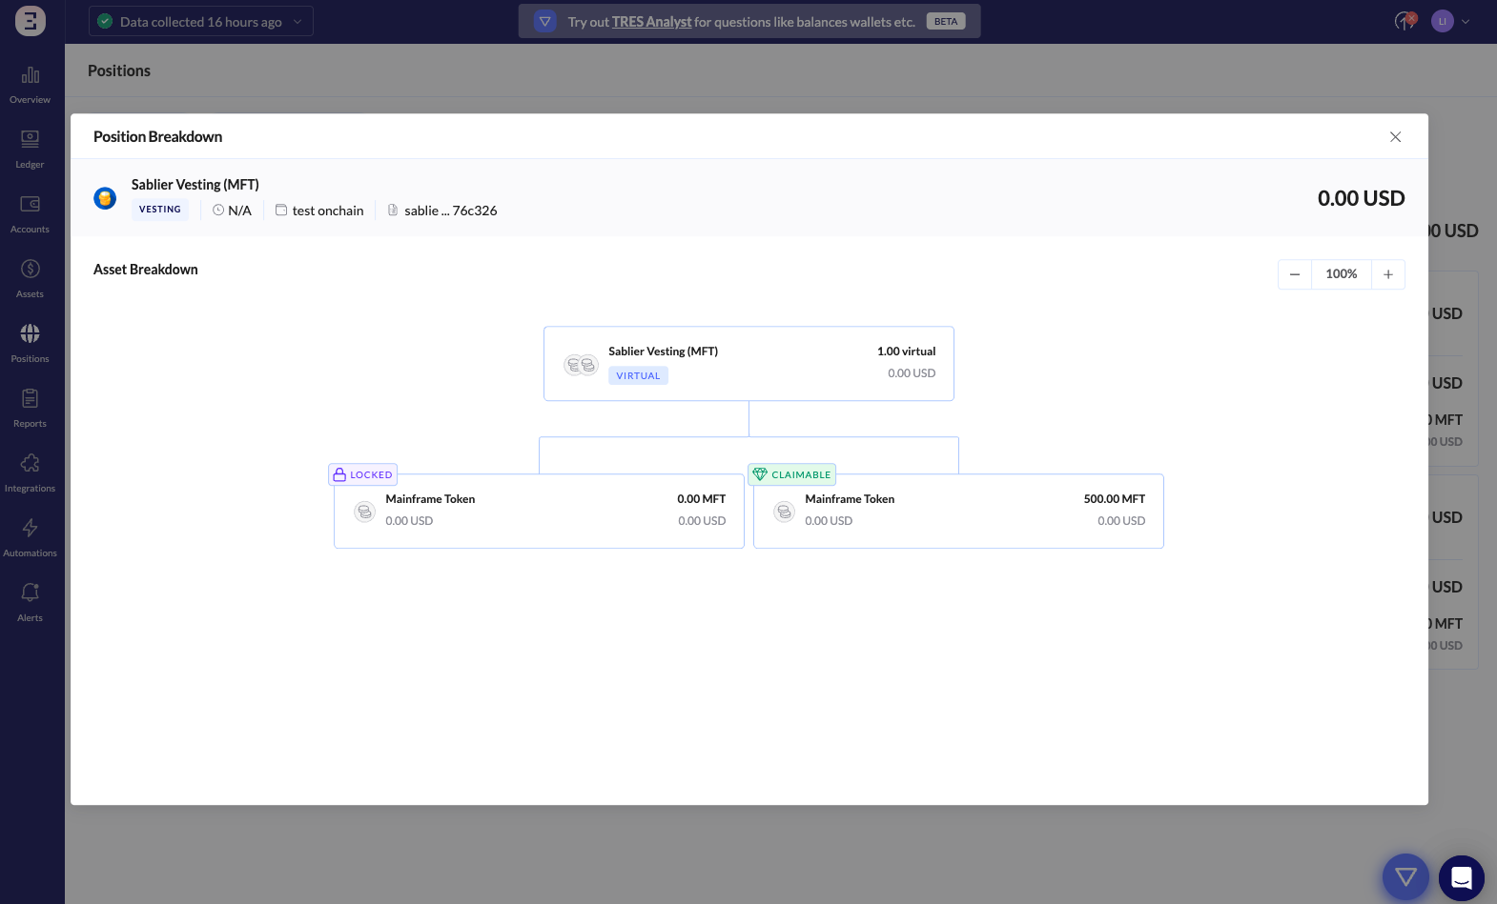The width and height of the screenshot is (1497, 904).
Task: Open the user avatar account menu
Action: (1443, 21)
